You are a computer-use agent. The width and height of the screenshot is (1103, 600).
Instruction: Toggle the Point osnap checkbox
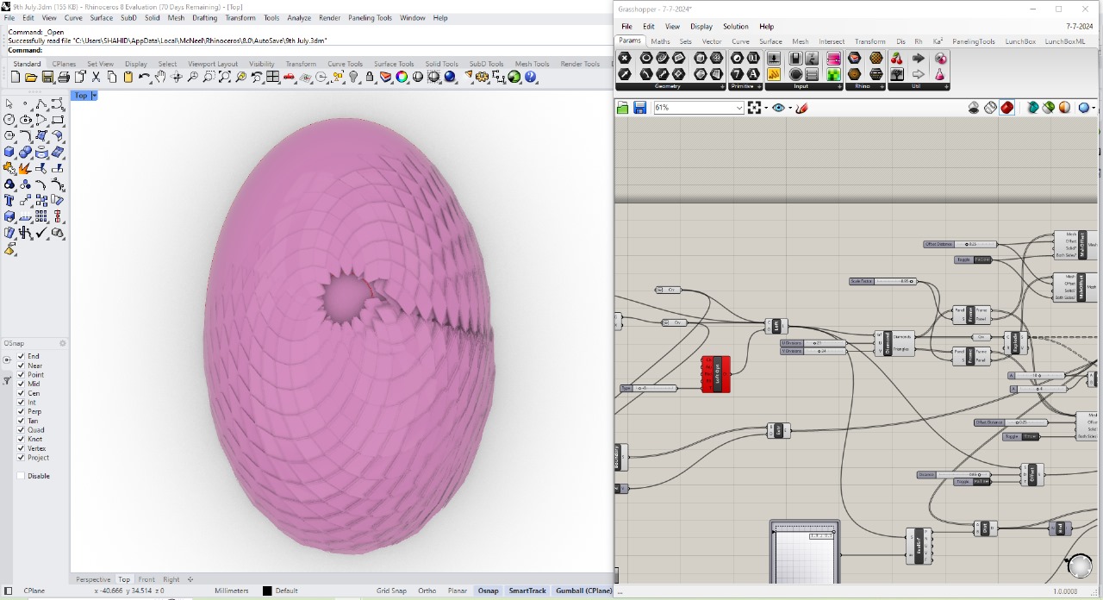click(21, 374)
